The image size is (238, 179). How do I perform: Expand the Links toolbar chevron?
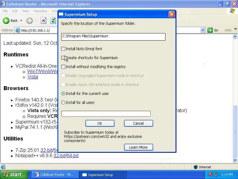235,29
